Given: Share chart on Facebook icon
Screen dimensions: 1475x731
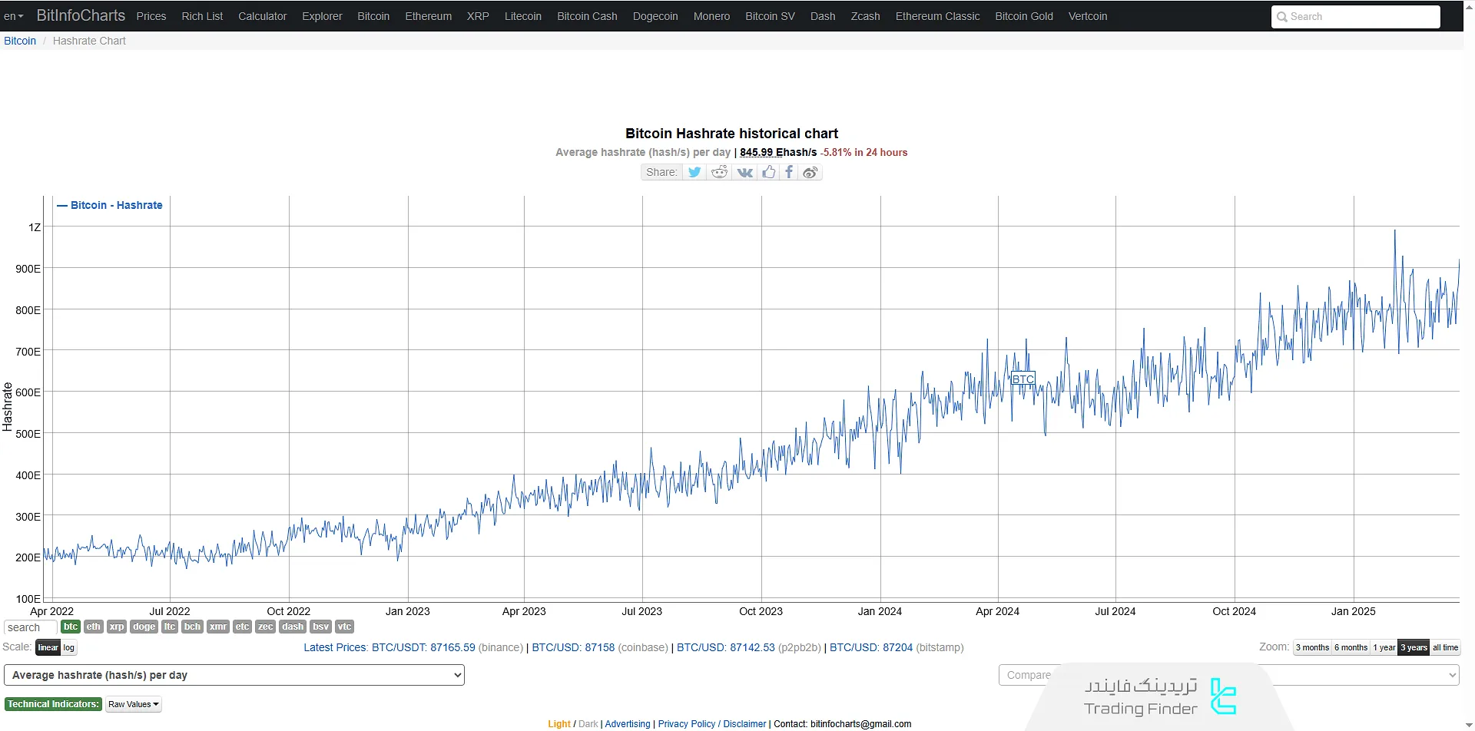Looking at the screenshot, I should pos(789,172).
